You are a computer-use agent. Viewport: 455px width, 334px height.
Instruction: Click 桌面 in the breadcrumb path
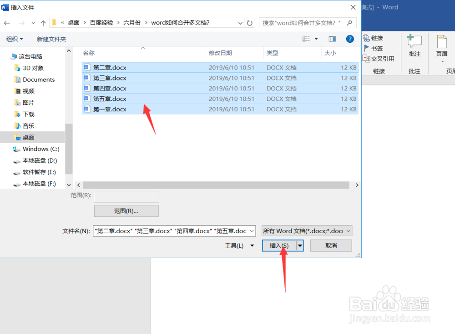(x=73, y=23)
